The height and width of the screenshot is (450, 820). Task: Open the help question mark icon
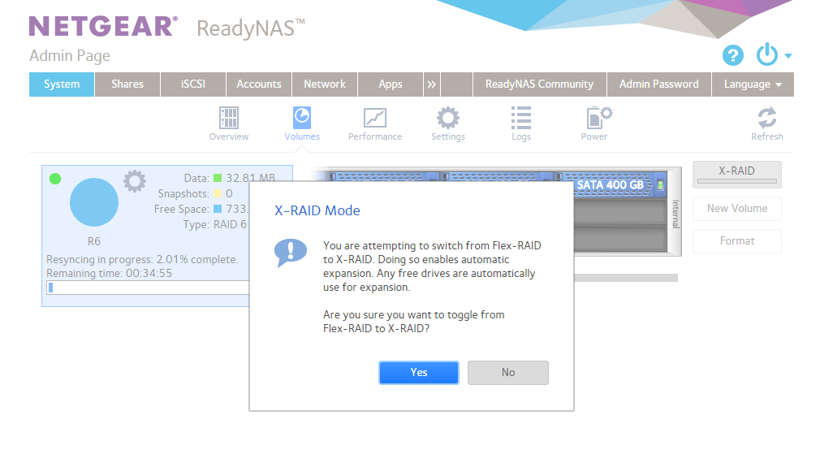pyautogui.click(x=733, y=55)
